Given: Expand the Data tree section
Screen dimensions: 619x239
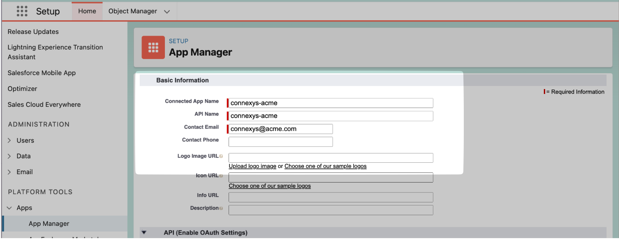Looking at the screenshot, I should tap(10, 156).
